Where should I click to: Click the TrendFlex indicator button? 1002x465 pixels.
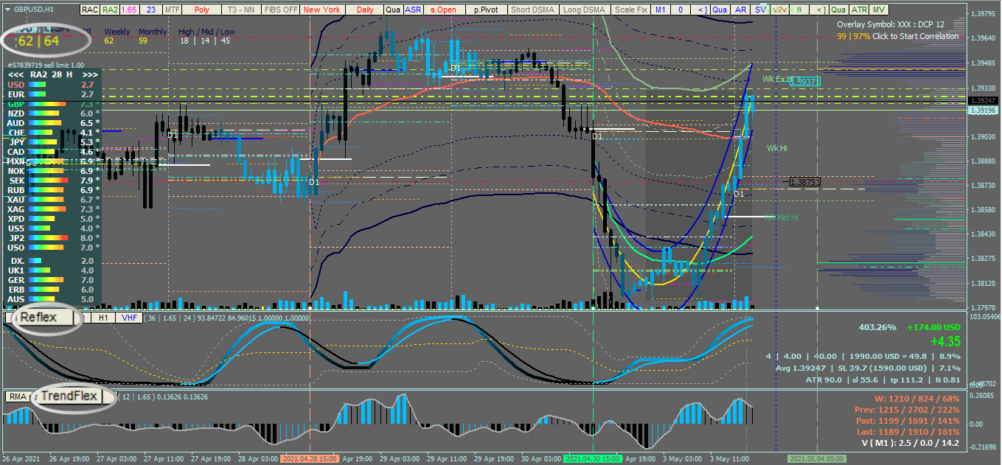coord(69,396)
